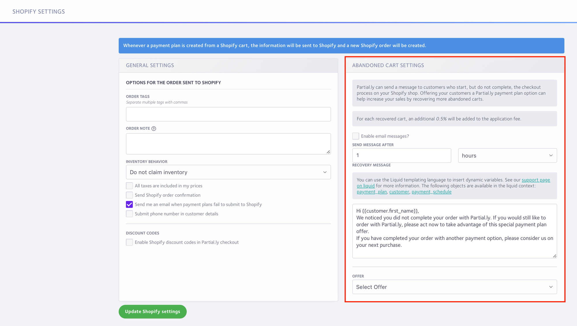Image resolution: width=577 pixels, height=326 pixels.
Task: Expand the INVENTORY BEHAVIOR dropdown
Action: click(228, 172)
